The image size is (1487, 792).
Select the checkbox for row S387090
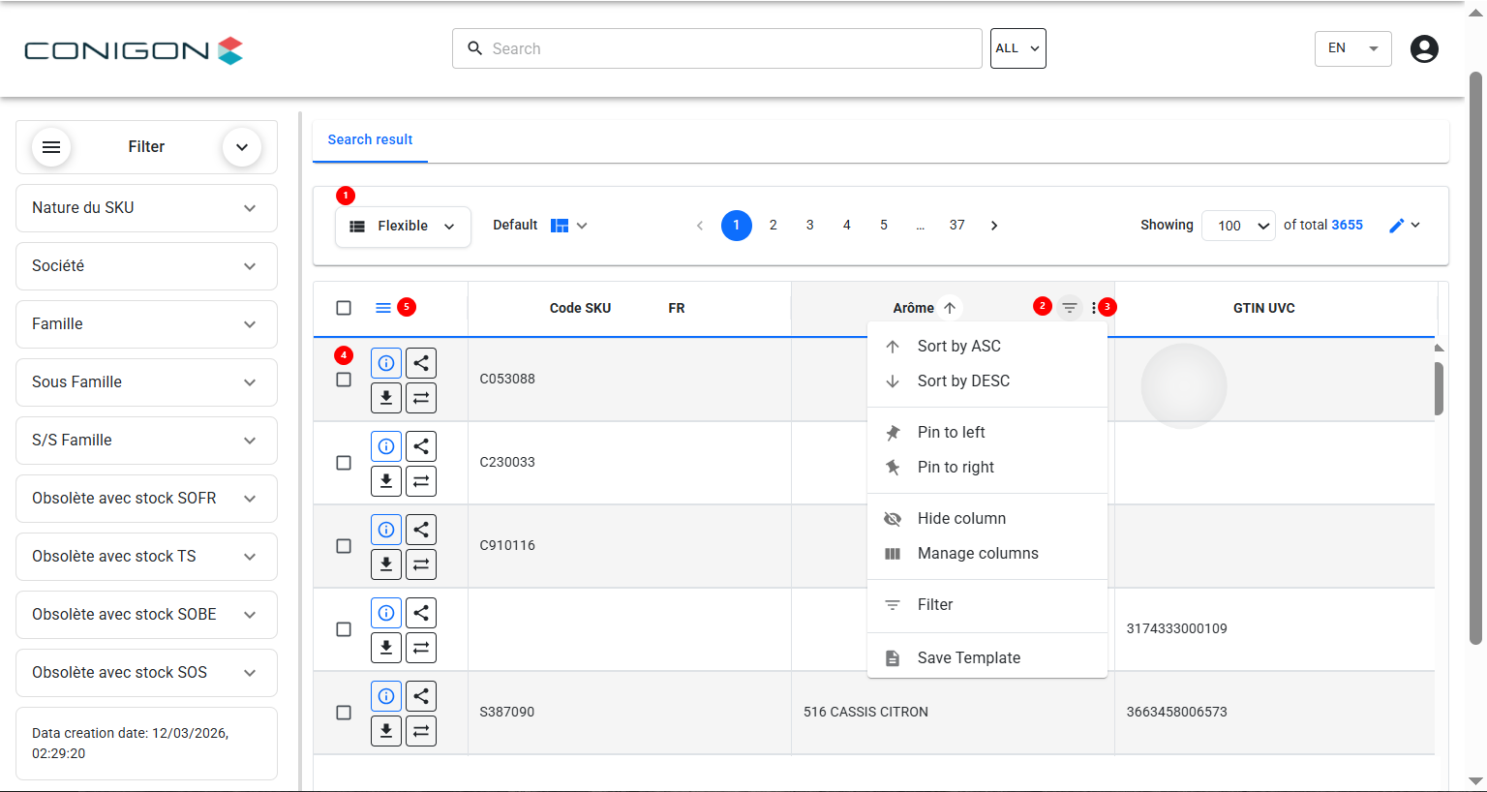coord(344,713)
